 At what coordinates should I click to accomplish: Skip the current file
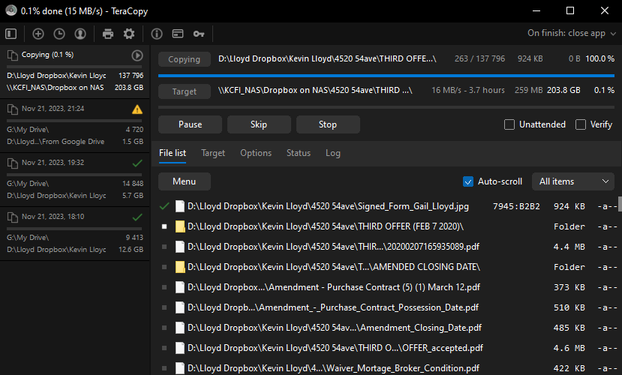point(259,124)
